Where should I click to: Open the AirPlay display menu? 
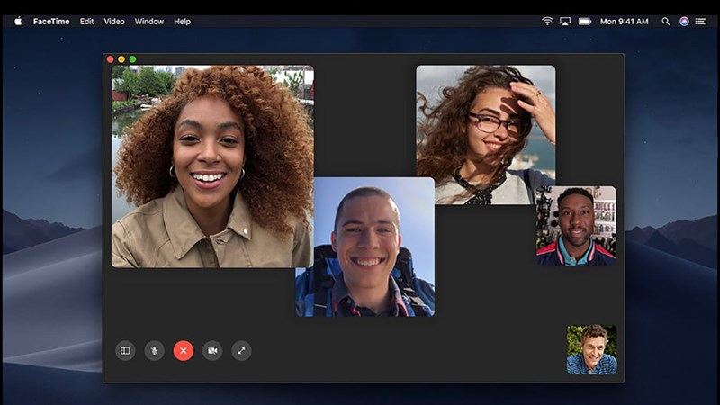(x=565, y=21)
